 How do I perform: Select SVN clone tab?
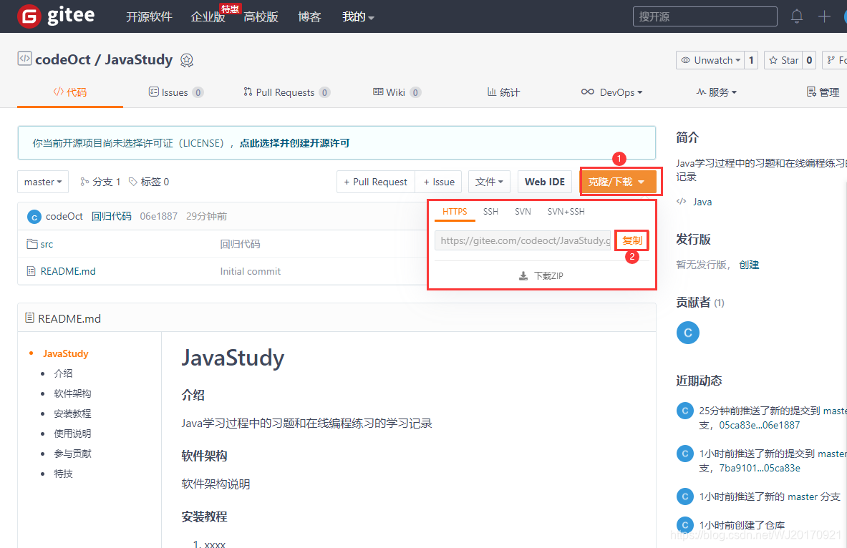[x=523, y=212]
